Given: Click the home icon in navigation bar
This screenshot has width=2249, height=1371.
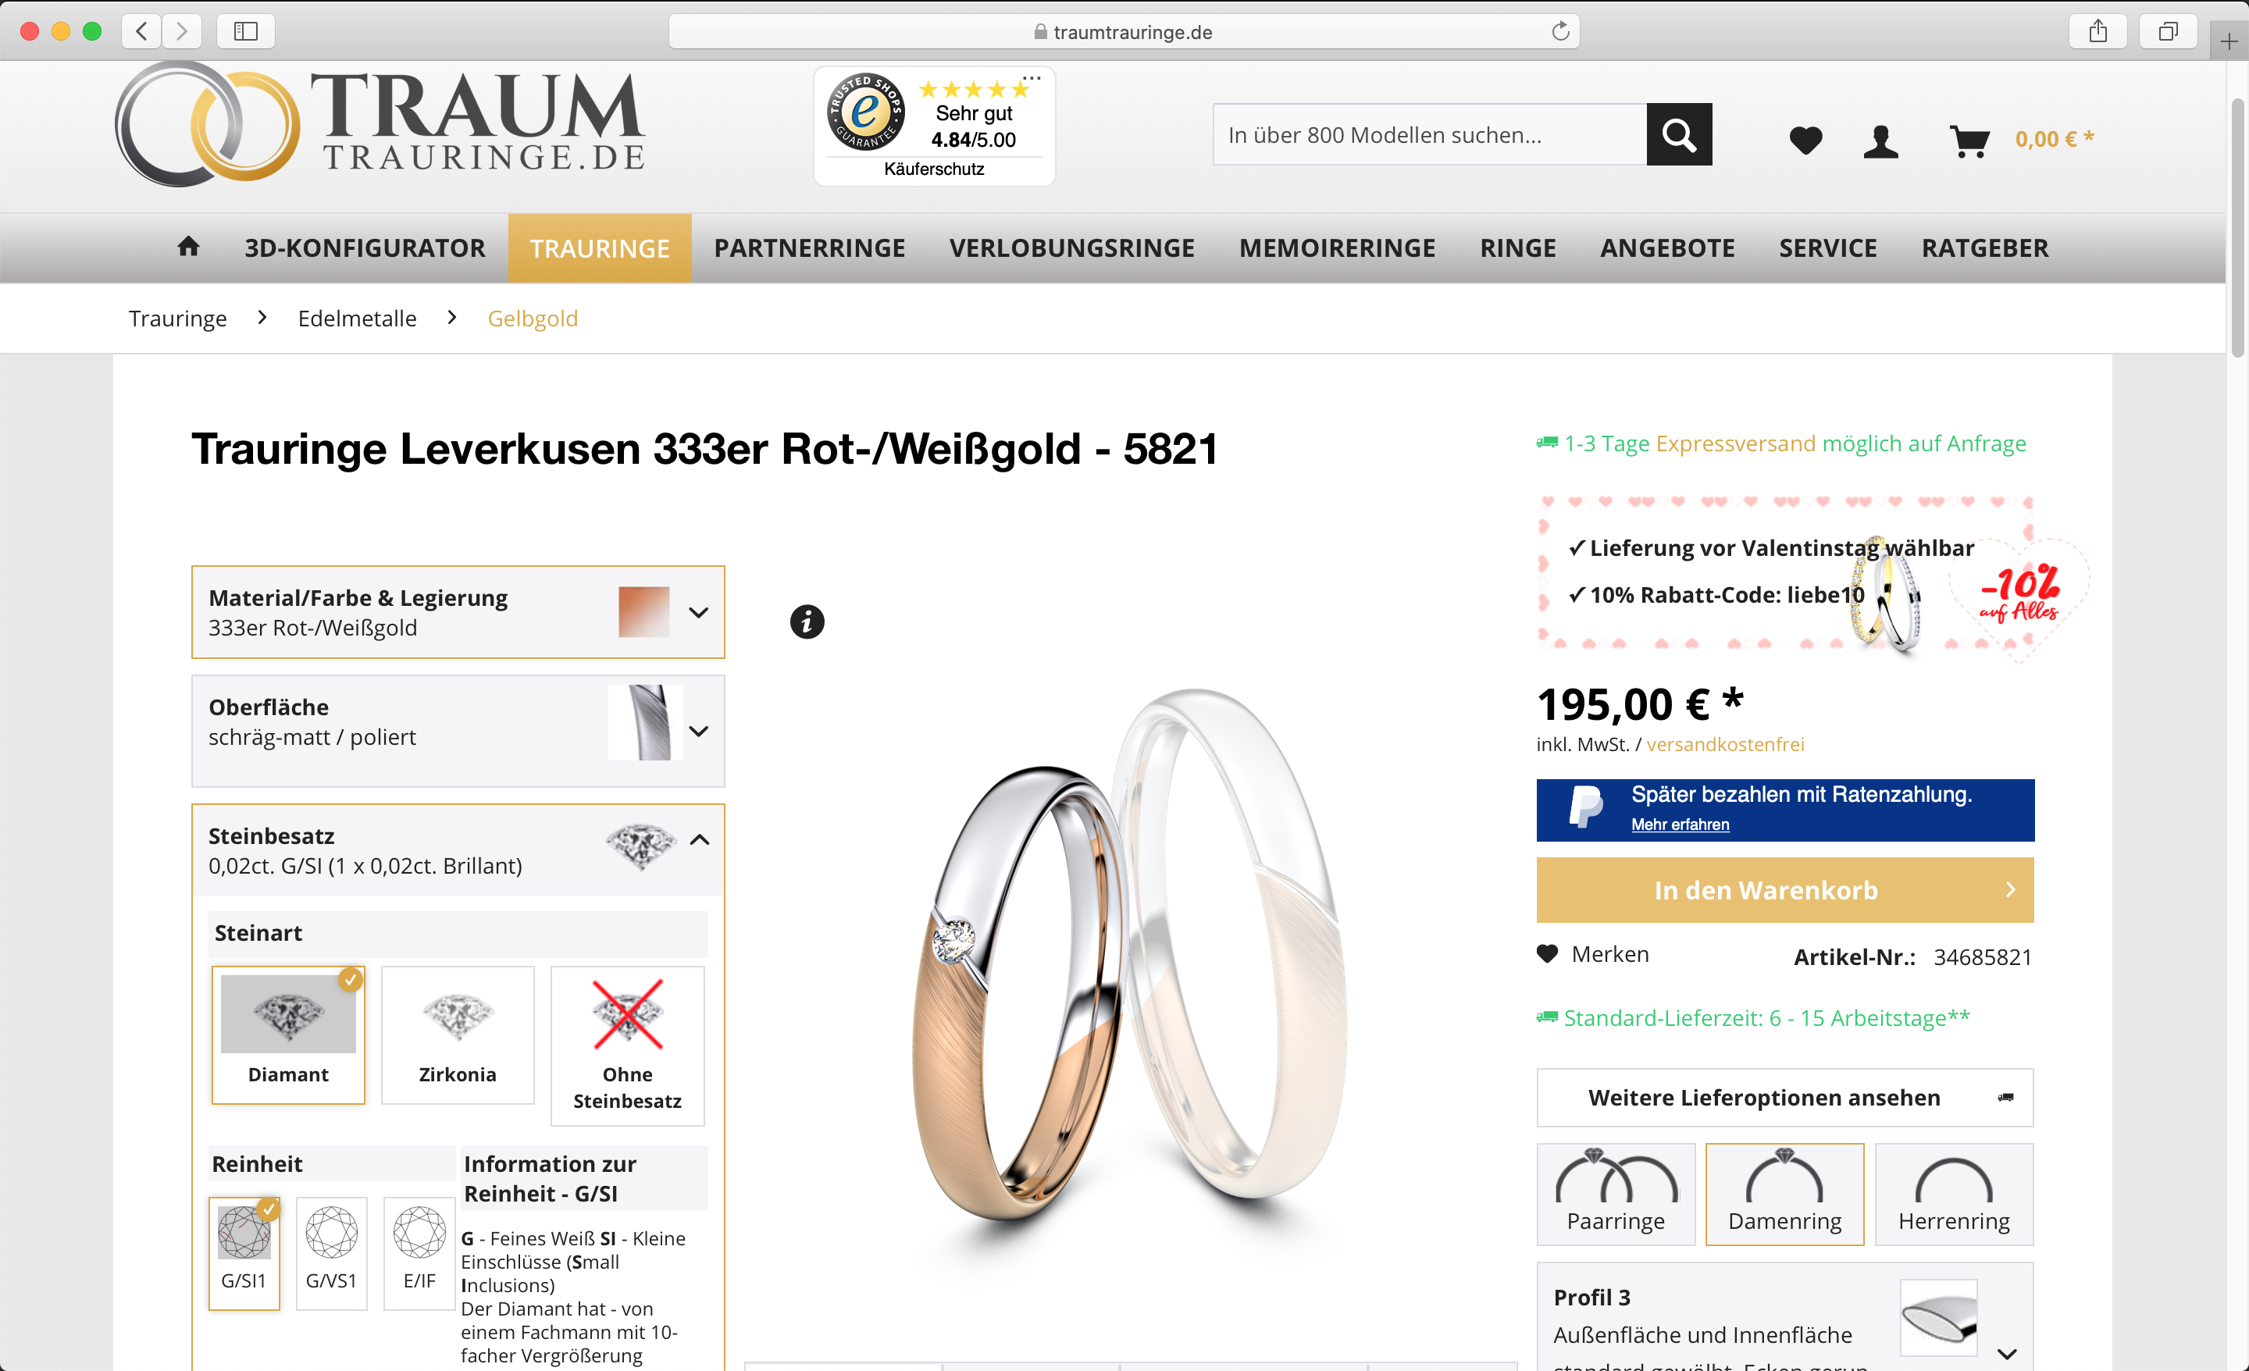Looking at the screenshot, I should (x=188, y=247).
